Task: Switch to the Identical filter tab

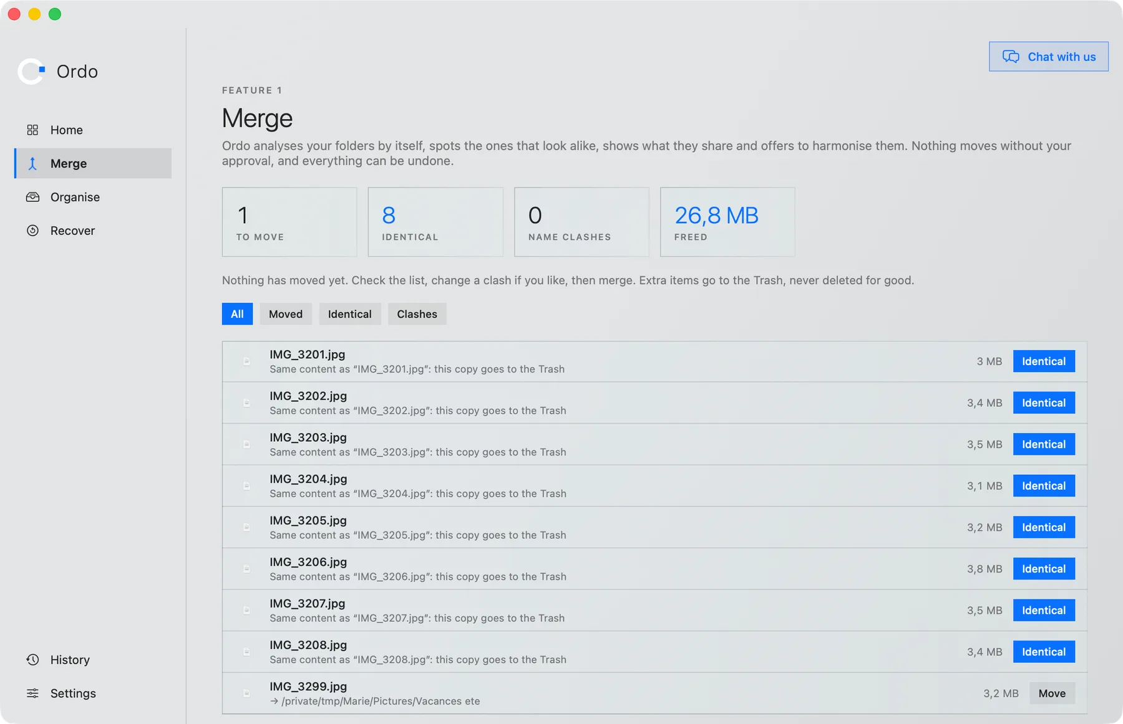Action: [350, 314]
